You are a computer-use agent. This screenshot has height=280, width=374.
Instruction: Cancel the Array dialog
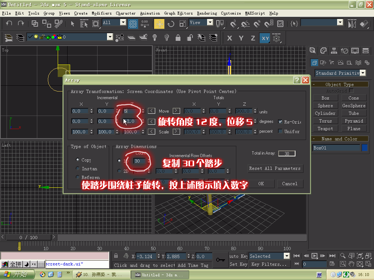pyautogui.click(x=290, y=184)
